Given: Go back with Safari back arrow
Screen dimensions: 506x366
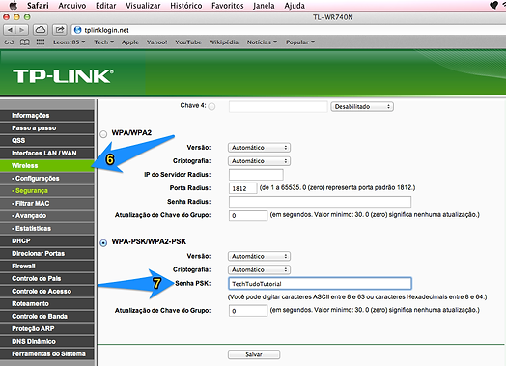Looking at the screenshot, I should pos(10,30).
